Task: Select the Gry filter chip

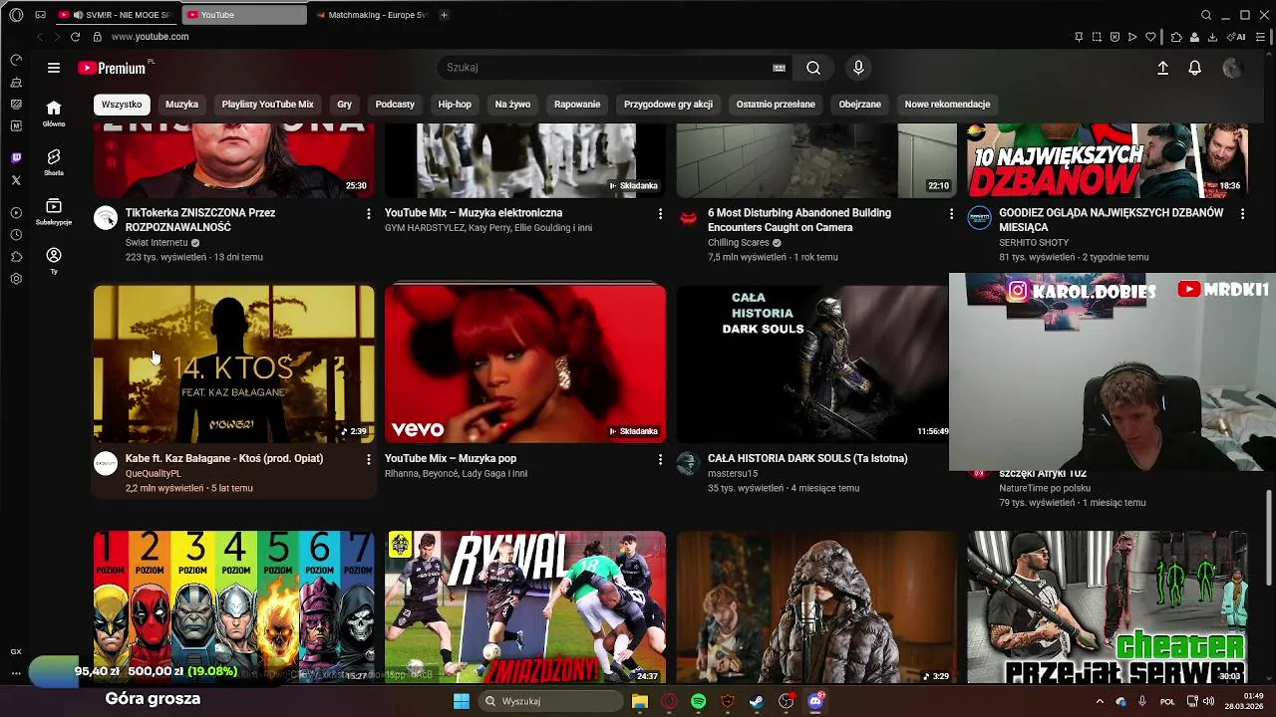Action: tap(345, 105)
